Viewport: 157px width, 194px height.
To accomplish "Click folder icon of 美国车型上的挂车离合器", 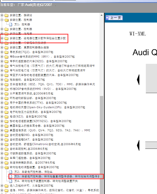I will (6, 126).
